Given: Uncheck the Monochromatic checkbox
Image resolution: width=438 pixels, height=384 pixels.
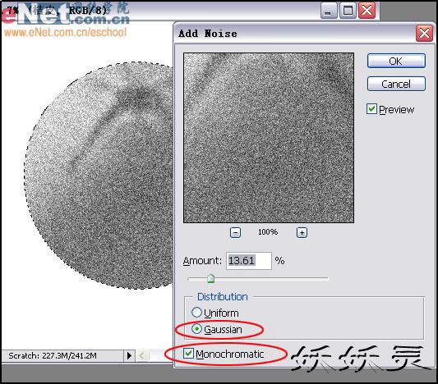Looking at the screenshot, I should pos(188,354).
